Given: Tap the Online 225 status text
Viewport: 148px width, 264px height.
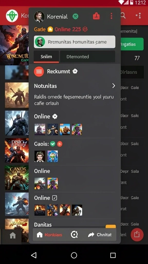Looking at the screenshot, I should [68, 29].
